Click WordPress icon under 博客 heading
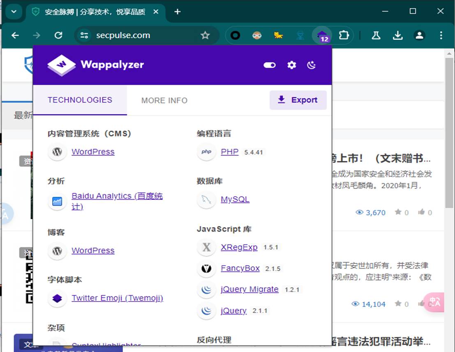455x352 pixels. coord(57,251)
